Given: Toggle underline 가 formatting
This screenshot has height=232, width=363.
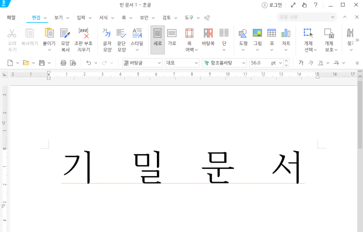Looking at the screenshot, I should (x=320, y=63).
